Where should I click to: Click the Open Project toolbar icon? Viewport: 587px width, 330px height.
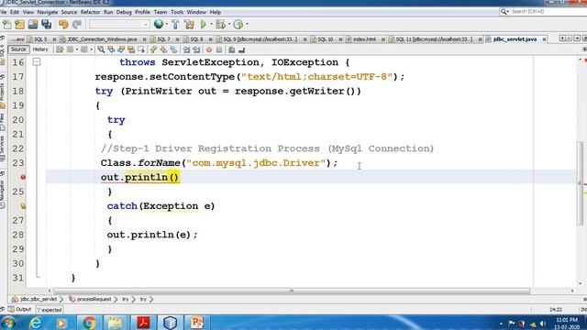click(x=33, y=25)
